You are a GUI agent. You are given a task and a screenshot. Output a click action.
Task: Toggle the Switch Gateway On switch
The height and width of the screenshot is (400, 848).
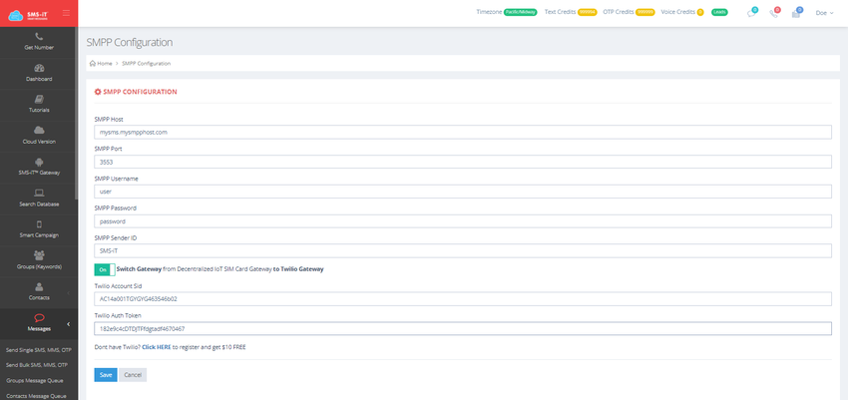pyautogui.click(x=105, y=269)
